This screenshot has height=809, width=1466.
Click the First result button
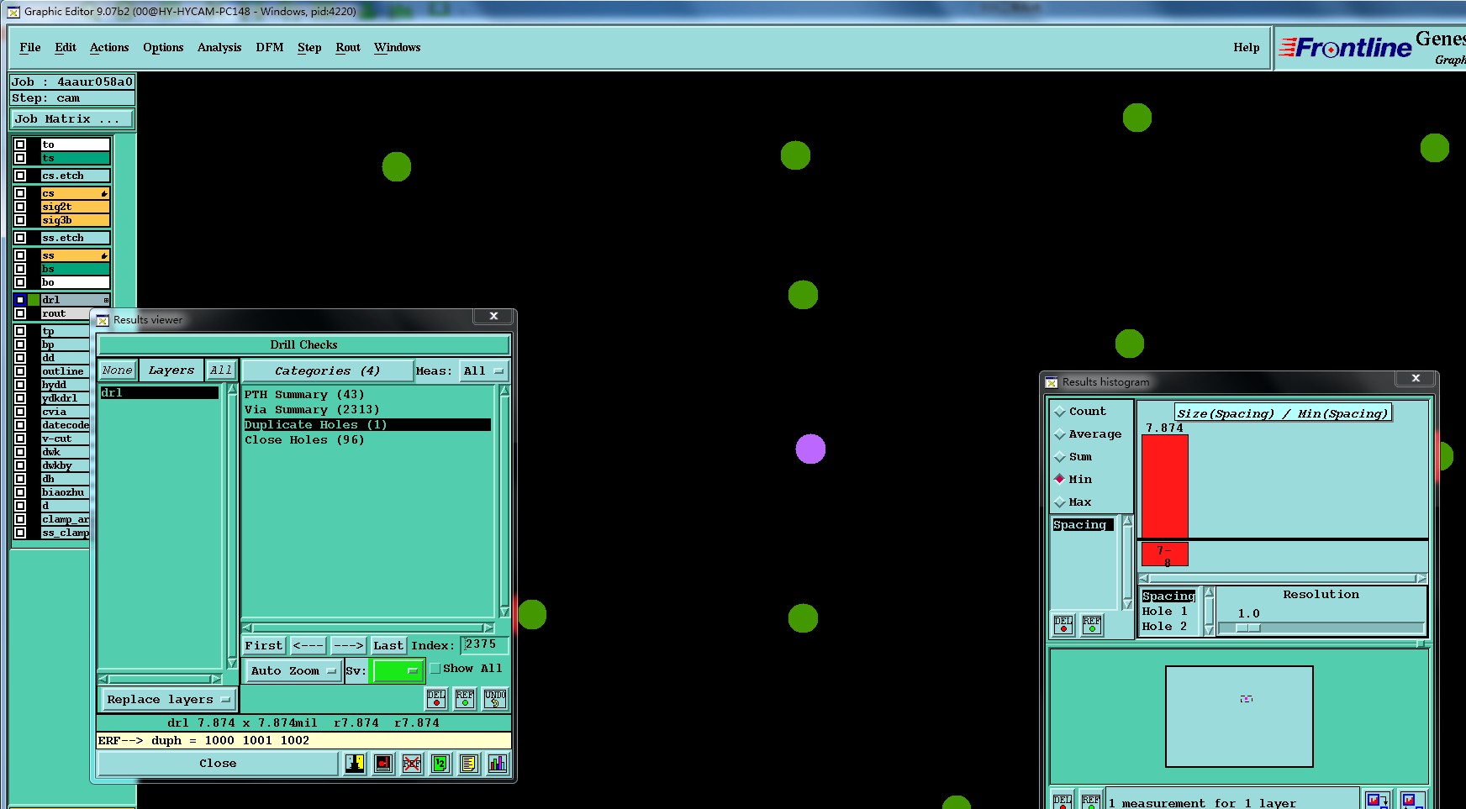pos(264,645)
